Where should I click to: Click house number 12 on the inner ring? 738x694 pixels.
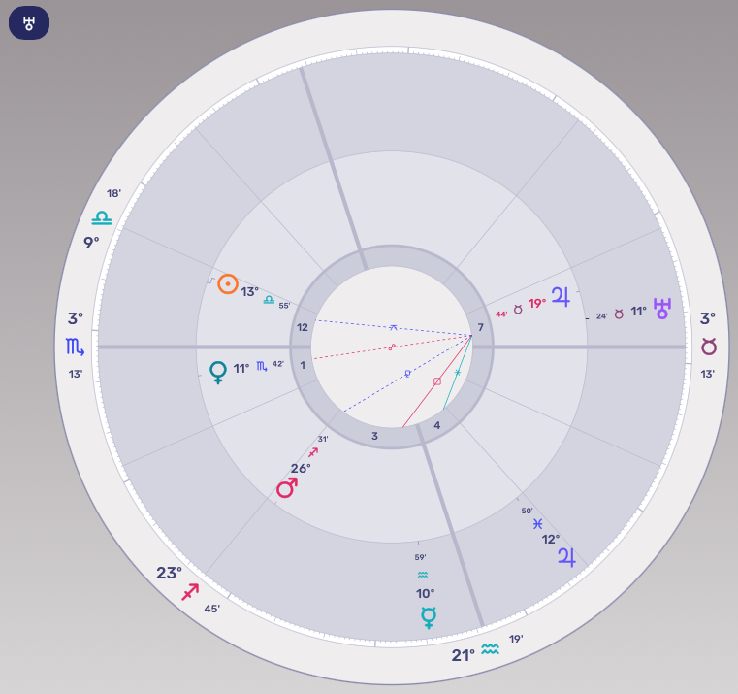coord(303,327)
